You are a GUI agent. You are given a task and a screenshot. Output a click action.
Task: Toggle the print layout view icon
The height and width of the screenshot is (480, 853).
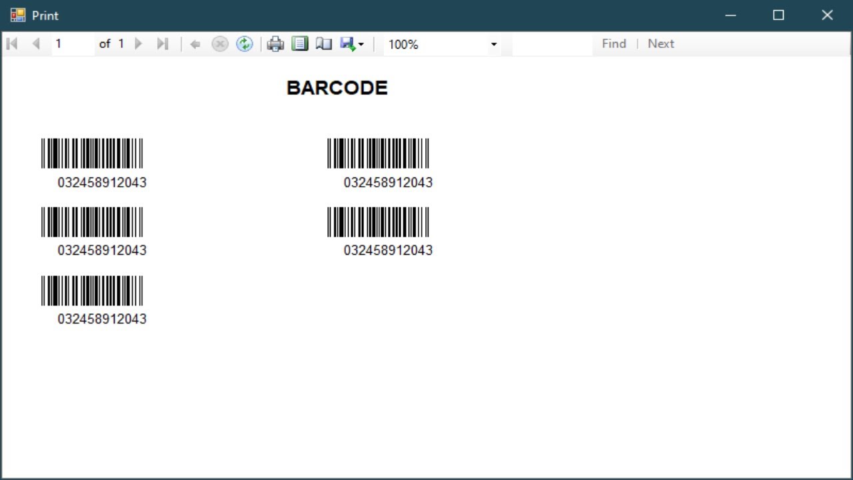pyautogui.click(x=300, y=44)
